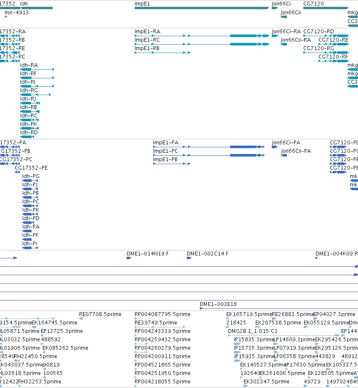Click the CG17352-PB protein label

(15, 151)
